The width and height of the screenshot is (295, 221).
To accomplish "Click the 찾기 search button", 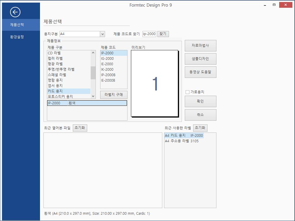I will click(x=163, y=34).
